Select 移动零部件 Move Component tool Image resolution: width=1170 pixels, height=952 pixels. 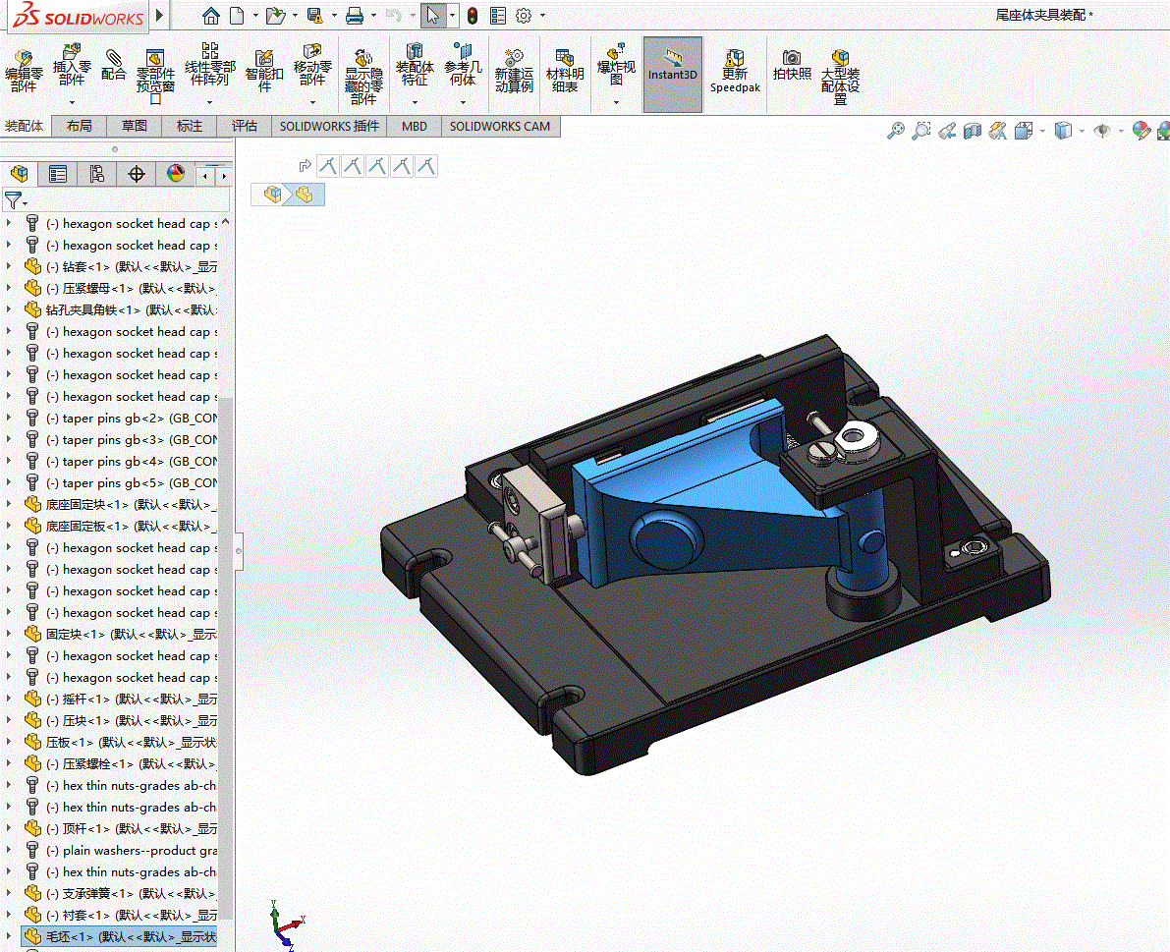tap(312, 65)
